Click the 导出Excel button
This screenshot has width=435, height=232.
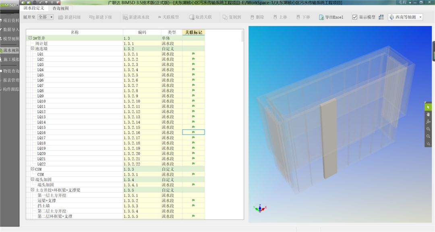tap(331, 17)
